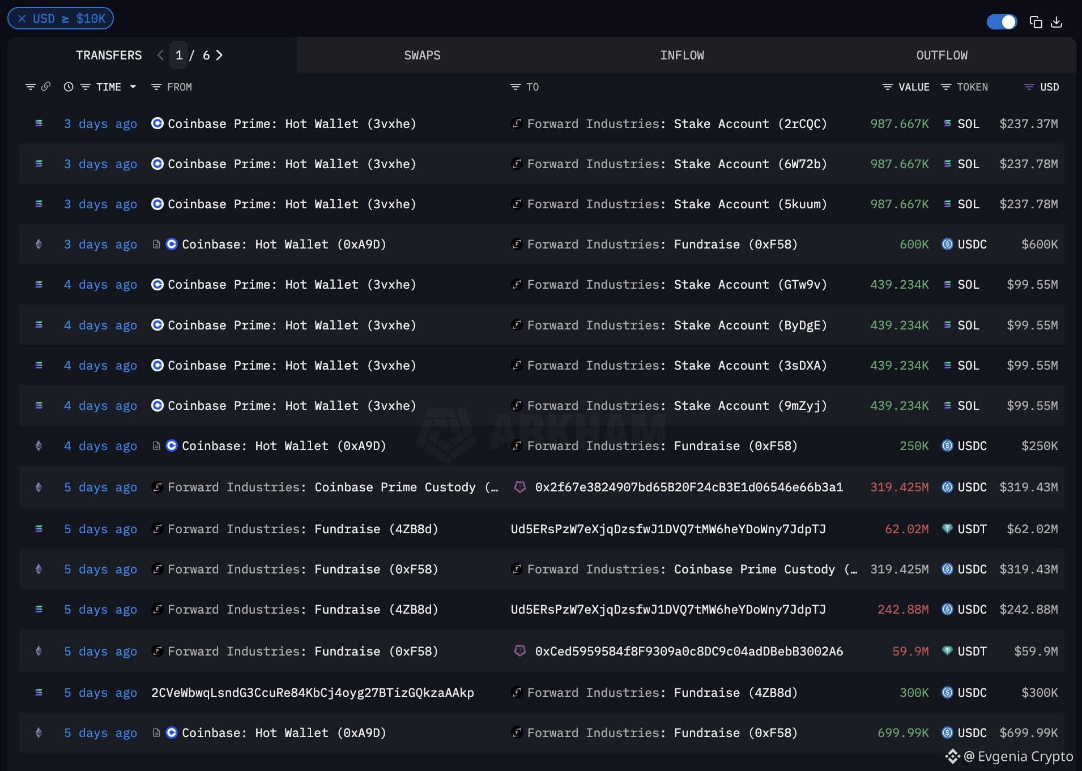This screenshot has width=1082, height=771.
Task: Open the INFLOW tab
Action: 682,55
